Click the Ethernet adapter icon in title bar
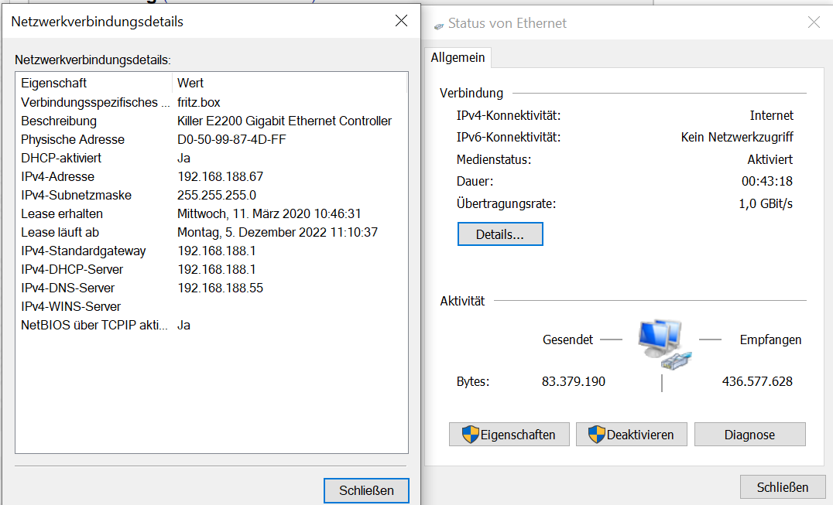Image resolution: width=833 pixels, height=505 pixels. coord(439,26)
